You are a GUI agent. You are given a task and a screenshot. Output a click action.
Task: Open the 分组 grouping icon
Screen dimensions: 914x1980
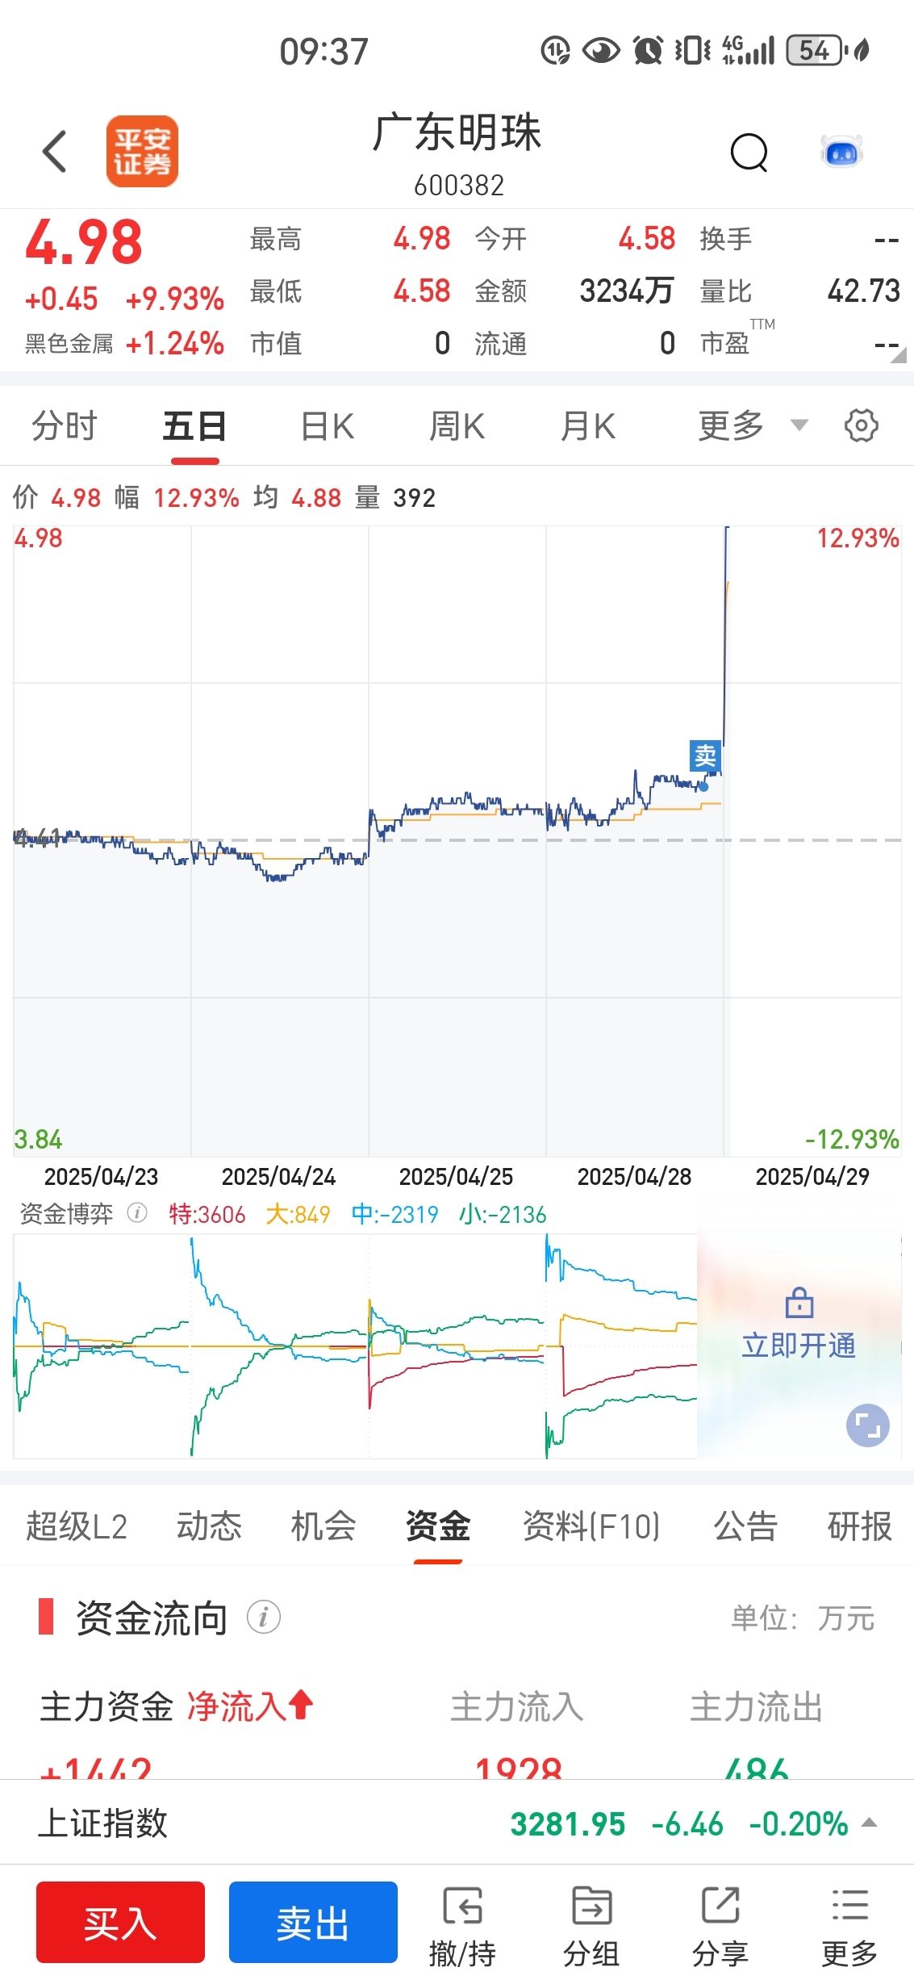coord(591,1927)
